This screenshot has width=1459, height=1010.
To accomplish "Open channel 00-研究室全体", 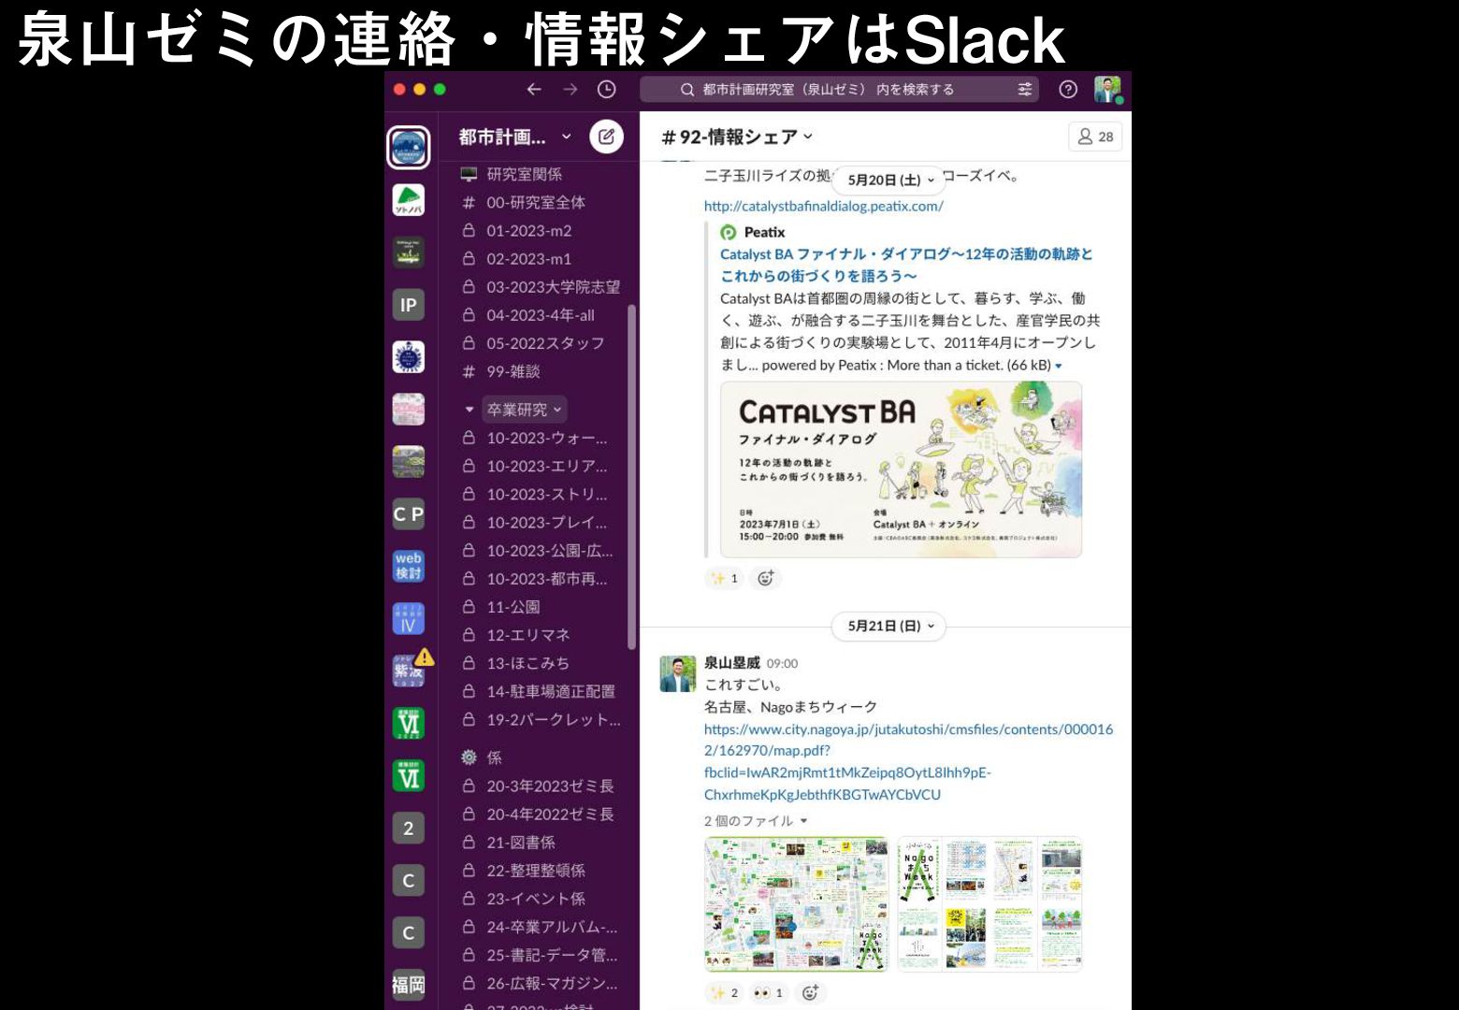I will pos(538,202).
